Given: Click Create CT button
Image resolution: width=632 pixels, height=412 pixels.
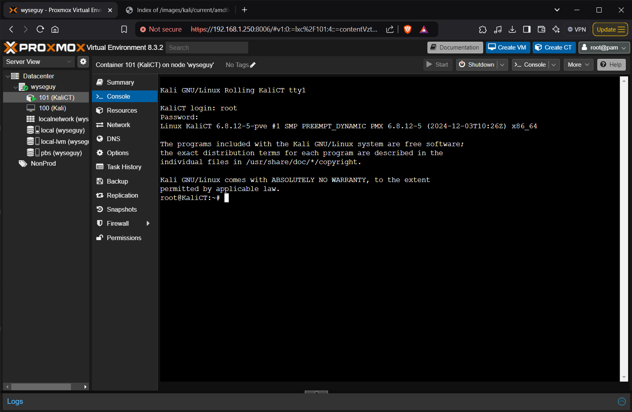Looking at the screenshot, I should (x=554, y=48).
